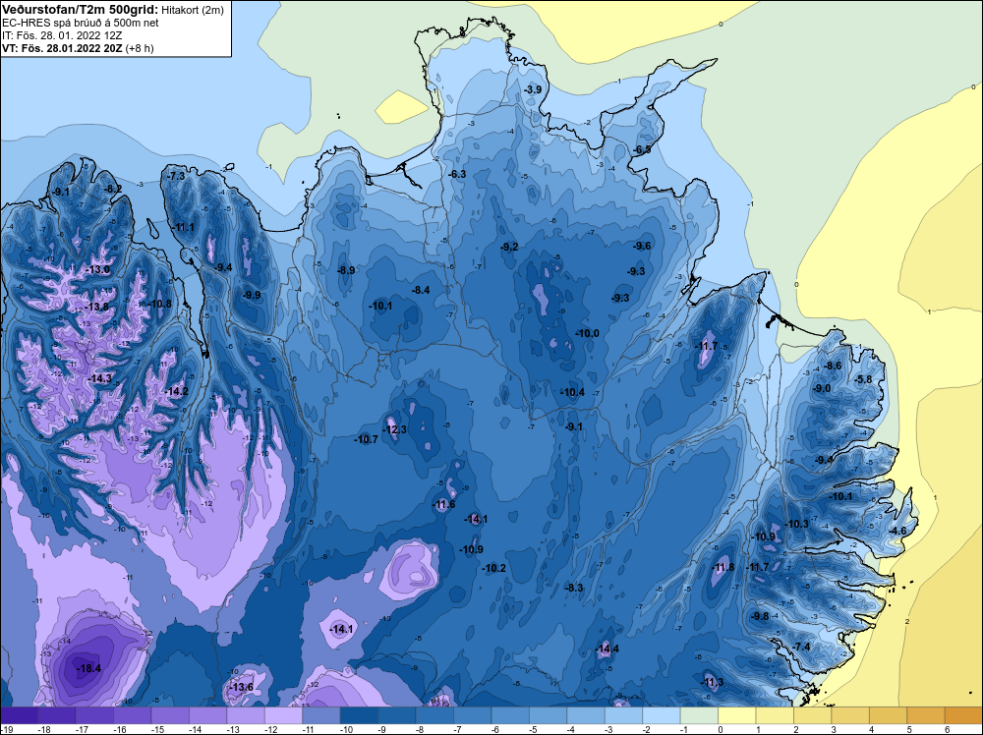This screenshot has width=983, height=735.
Task: Select legend color swatch between -12 and -11
Action: click(x=284, y=715)
